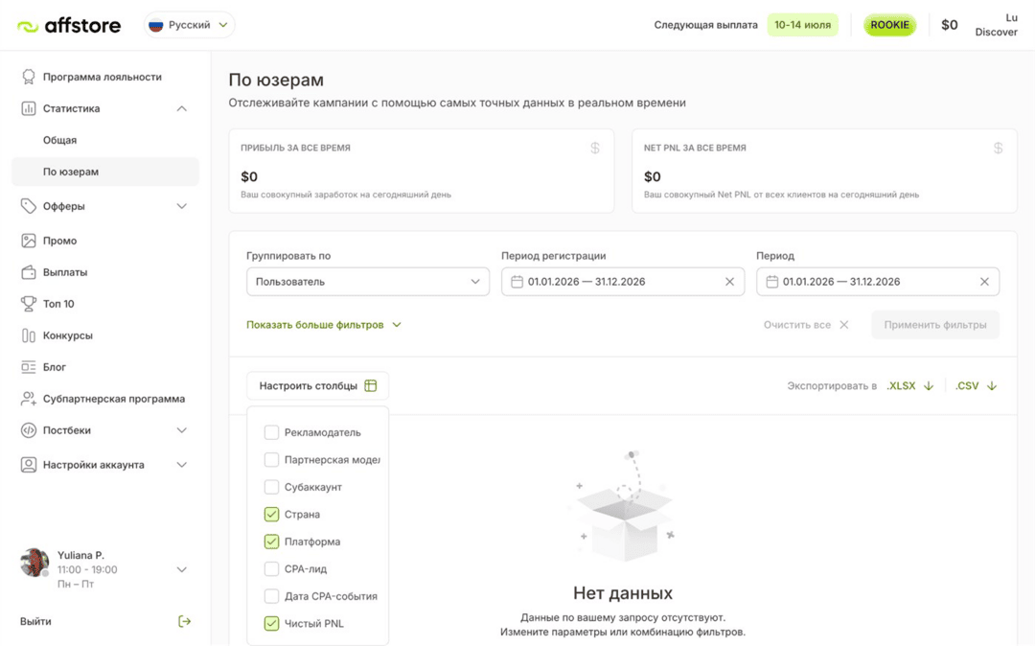Viewport: 1035px width, 646px height.
Task: Open the Русский language dropdown
Action: 190,25
